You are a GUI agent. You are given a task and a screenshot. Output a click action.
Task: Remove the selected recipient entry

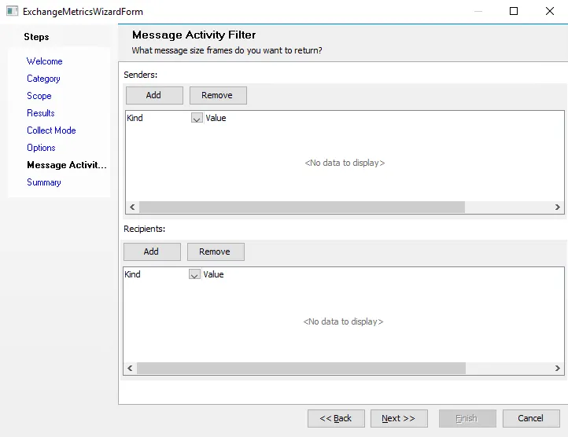click(216, 252)
